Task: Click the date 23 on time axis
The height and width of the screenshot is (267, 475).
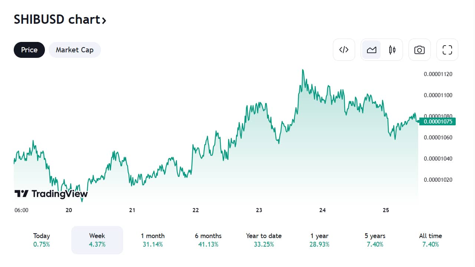Action: (259, 210)
